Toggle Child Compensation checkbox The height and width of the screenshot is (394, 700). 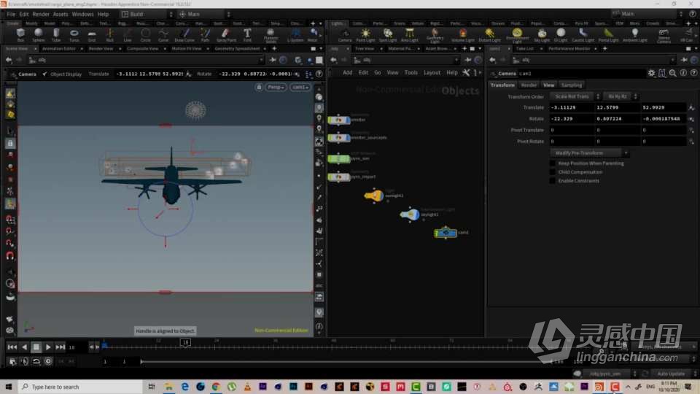553,172
